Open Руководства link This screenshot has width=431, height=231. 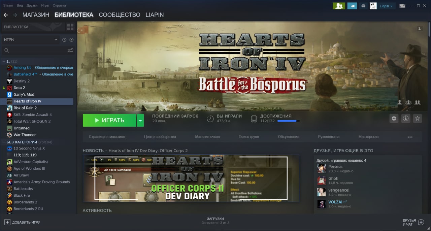click(329, 137)
